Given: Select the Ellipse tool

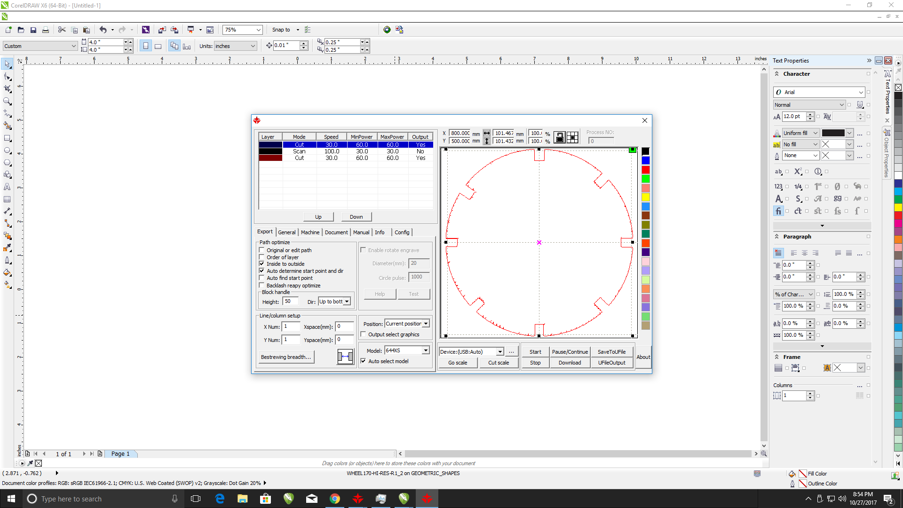Looking at the screenshot, I should point(7,151).
